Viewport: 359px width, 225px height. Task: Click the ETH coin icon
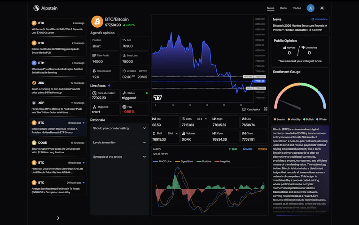[34, 63]
